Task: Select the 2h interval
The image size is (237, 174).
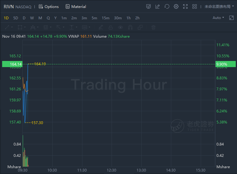Action: (x=137, y=18)
